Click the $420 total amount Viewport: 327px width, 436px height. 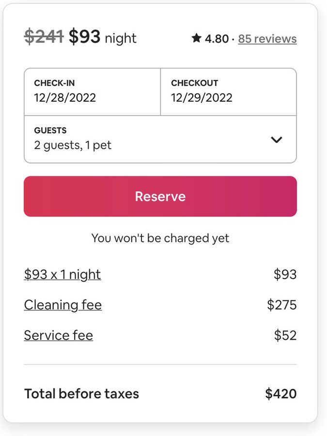281,394
